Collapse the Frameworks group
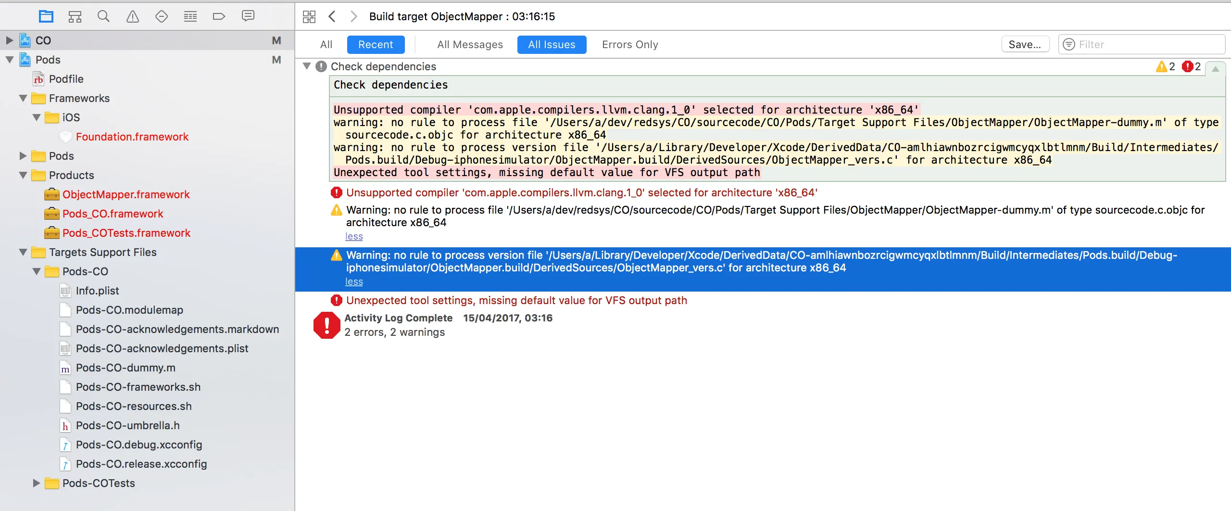This screenshot has width=1231, height=511. 23,98
